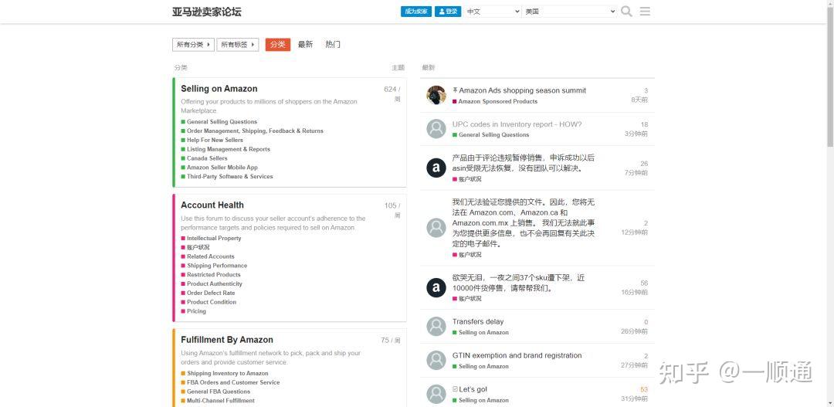
Task: Open Amazon Seller Mobile App subcategory
Action: 222,168
